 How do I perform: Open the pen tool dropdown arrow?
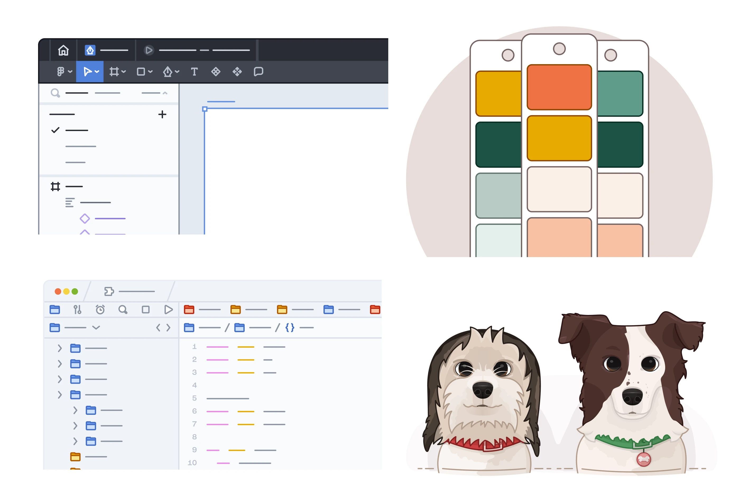pos(177,72)
